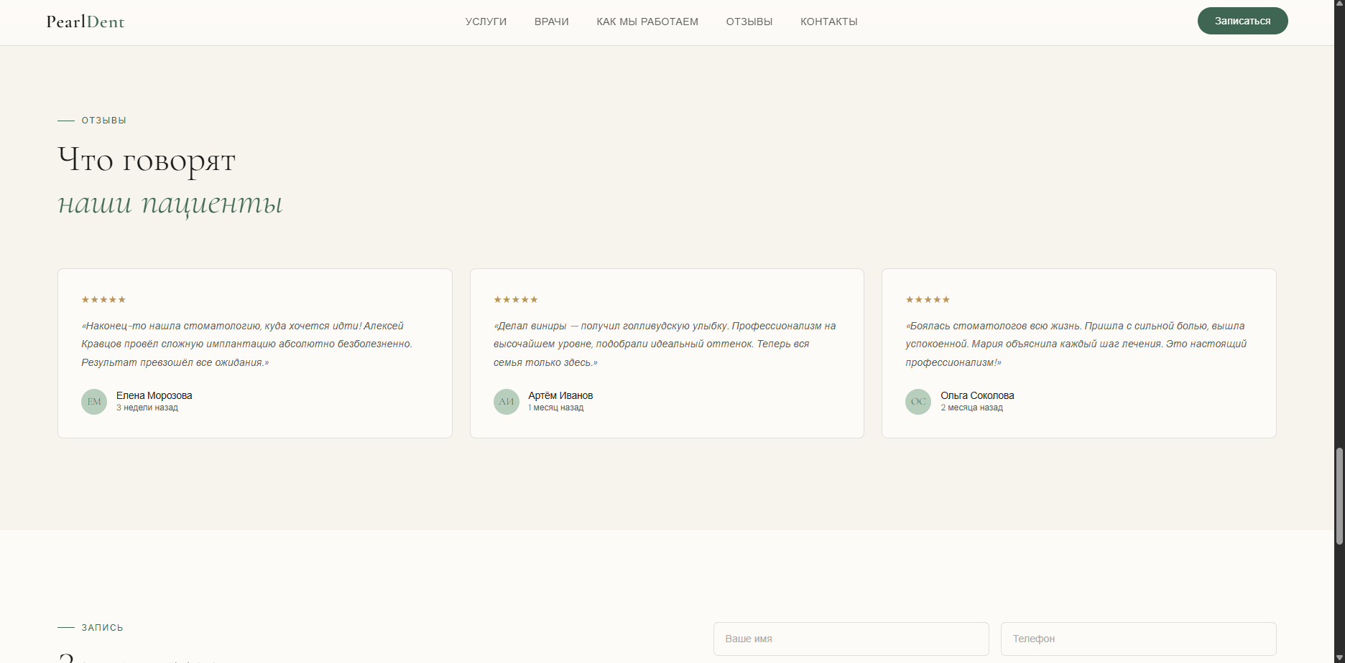Click the ЕМ avatar of Елена Морозова
The height and width of the screenshot is (663, 1345).
[x=94, y=402]
